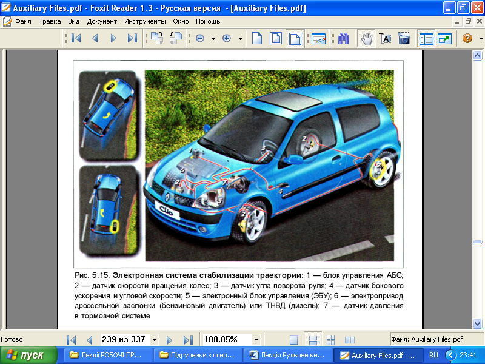
Task: Choose the Select Text tool
Action: click(x=385, y=38)
